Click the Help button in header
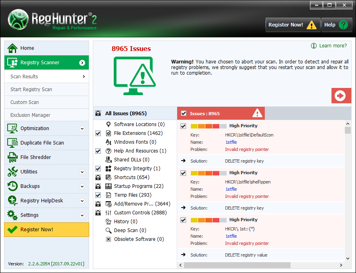This screenshot has height=273, width=356. (x=337, y=25)
